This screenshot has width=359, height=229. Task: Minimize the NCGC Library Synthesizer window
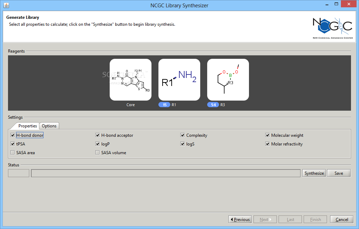(327, 4)
